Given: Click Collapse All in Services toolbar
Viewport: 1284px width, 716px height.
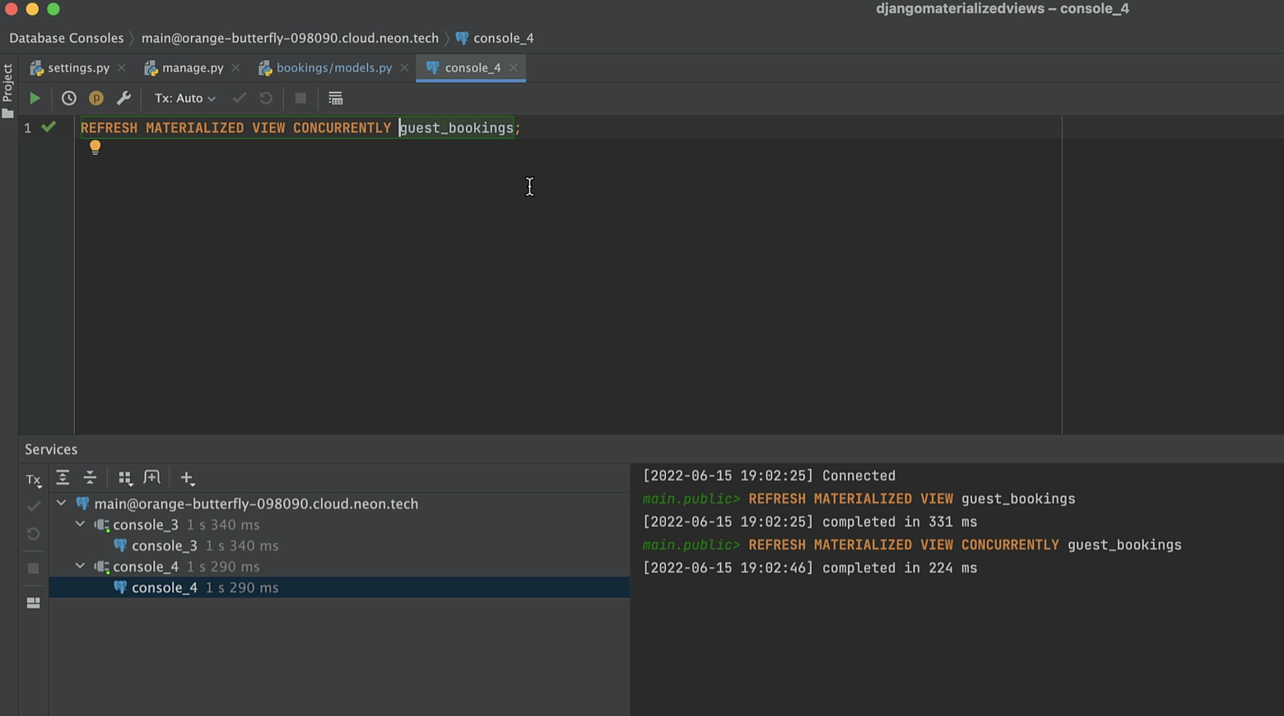Looking at the screenshot, I should [90, 477].
